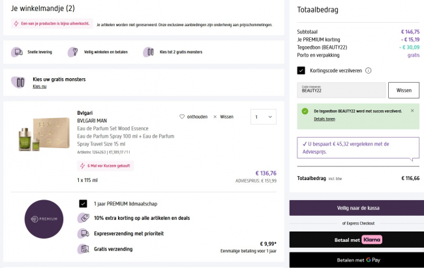Click the info icon beside Kortingscode verzilveren
The width and height of the screenshot is (424, 268).
[368, 70]
